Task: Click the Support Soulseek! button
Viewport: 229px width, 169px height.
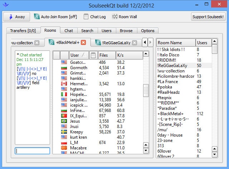Action: (208, 17)
